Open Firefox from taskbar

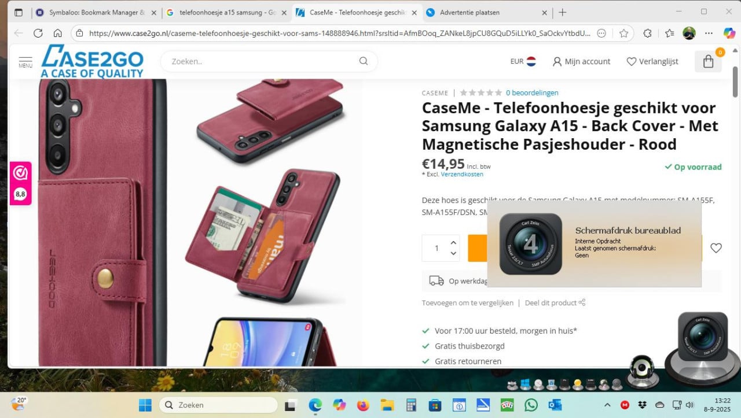pos(363,405)
